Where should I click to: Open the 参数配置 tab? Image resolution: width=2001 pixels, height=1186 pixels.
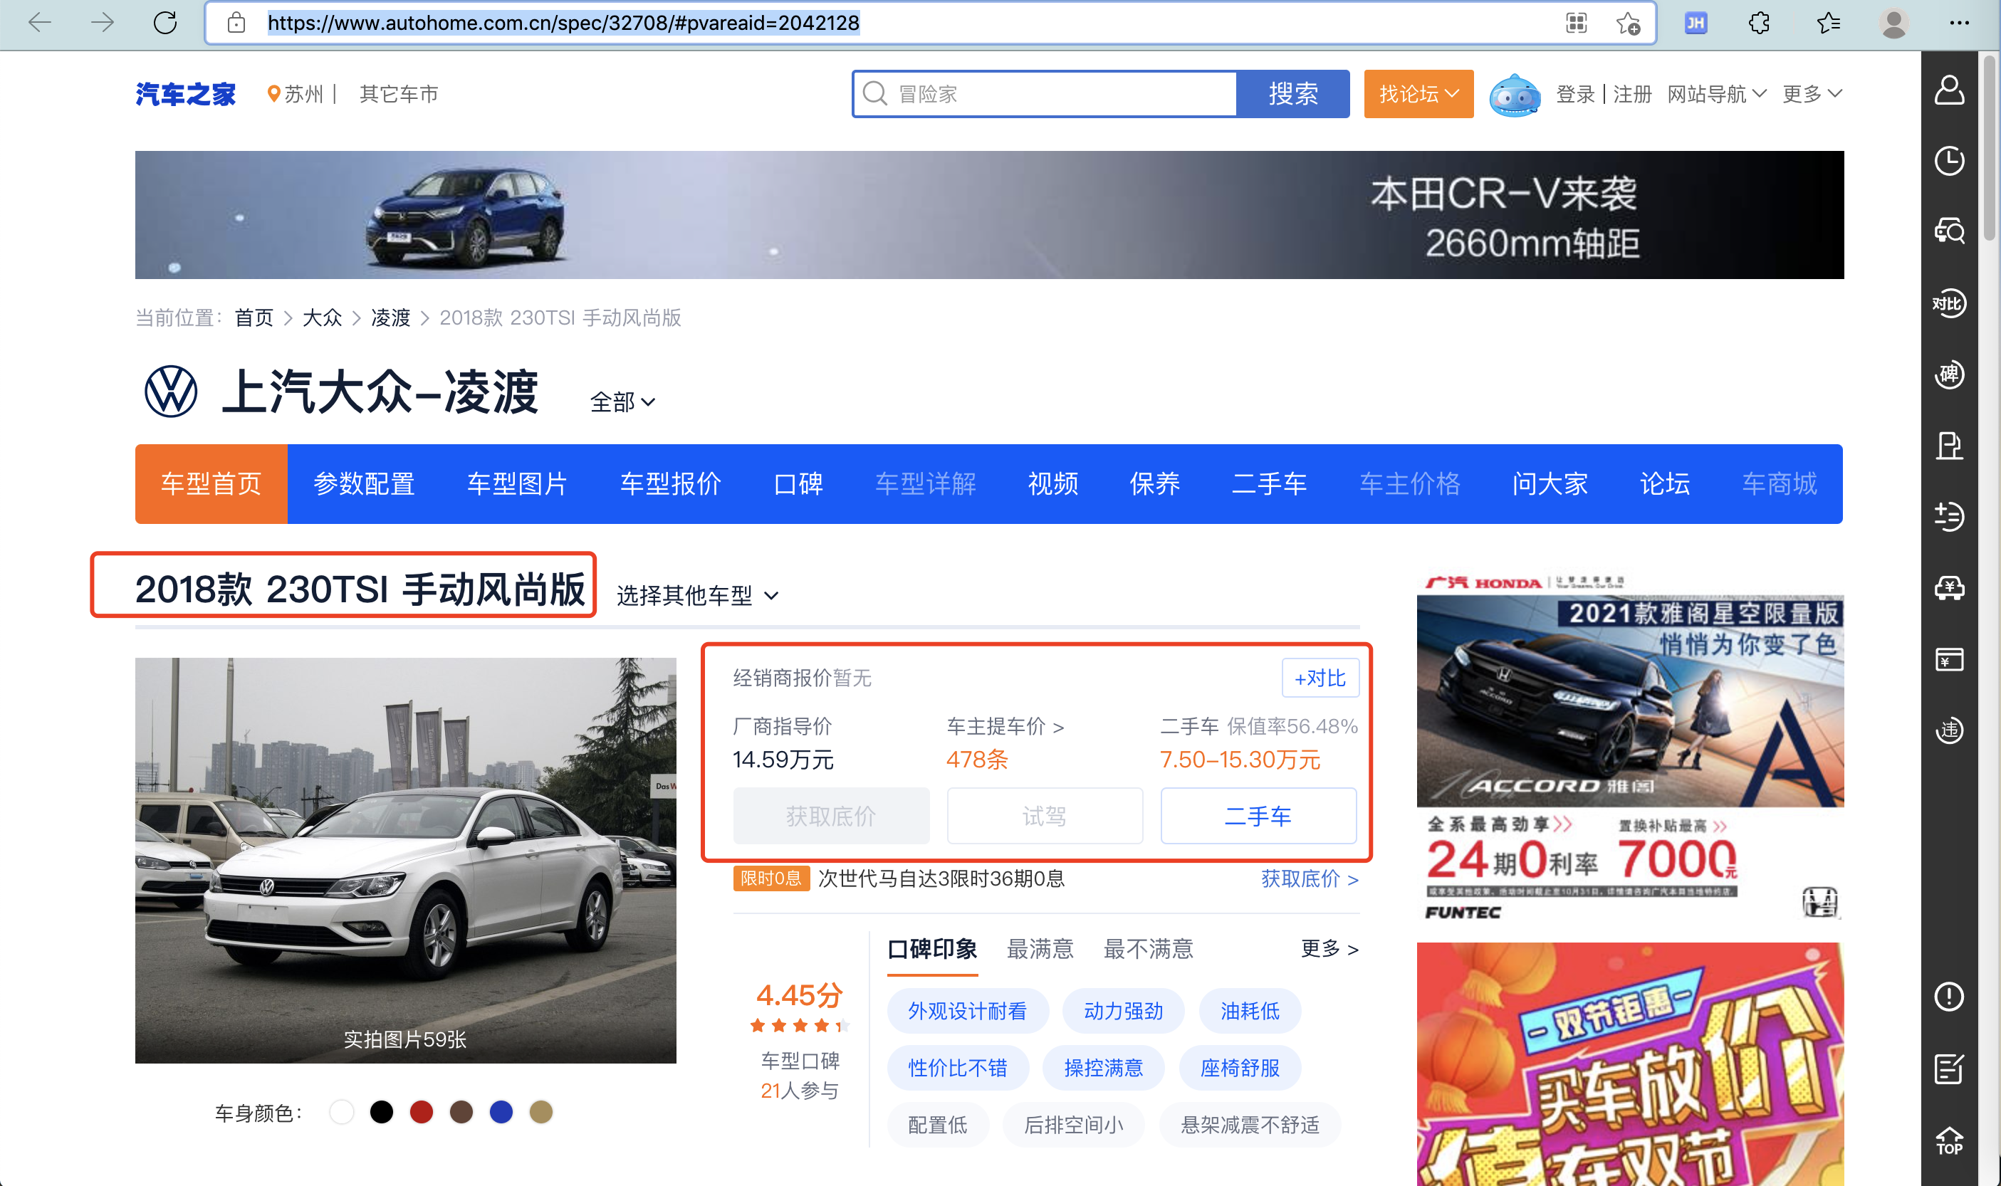coord(364,483)
